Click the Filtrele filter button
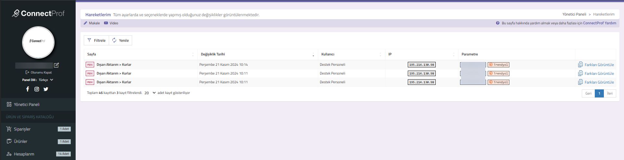The image size is (624, 160). click(x=96, y=40)
